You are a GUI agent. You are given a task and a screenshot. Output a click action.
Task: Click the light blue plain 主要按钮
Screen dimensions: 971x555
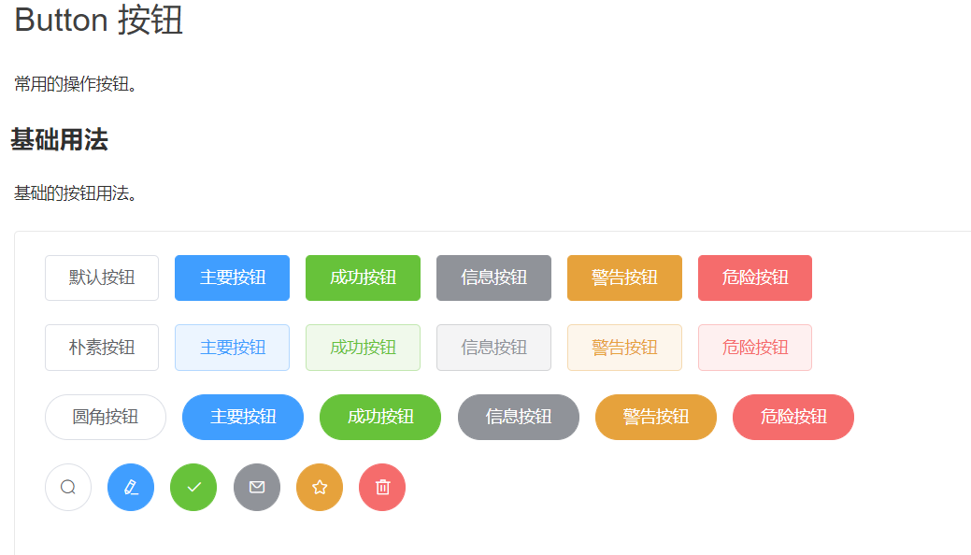pyautogui.click(x=232, y=348)
